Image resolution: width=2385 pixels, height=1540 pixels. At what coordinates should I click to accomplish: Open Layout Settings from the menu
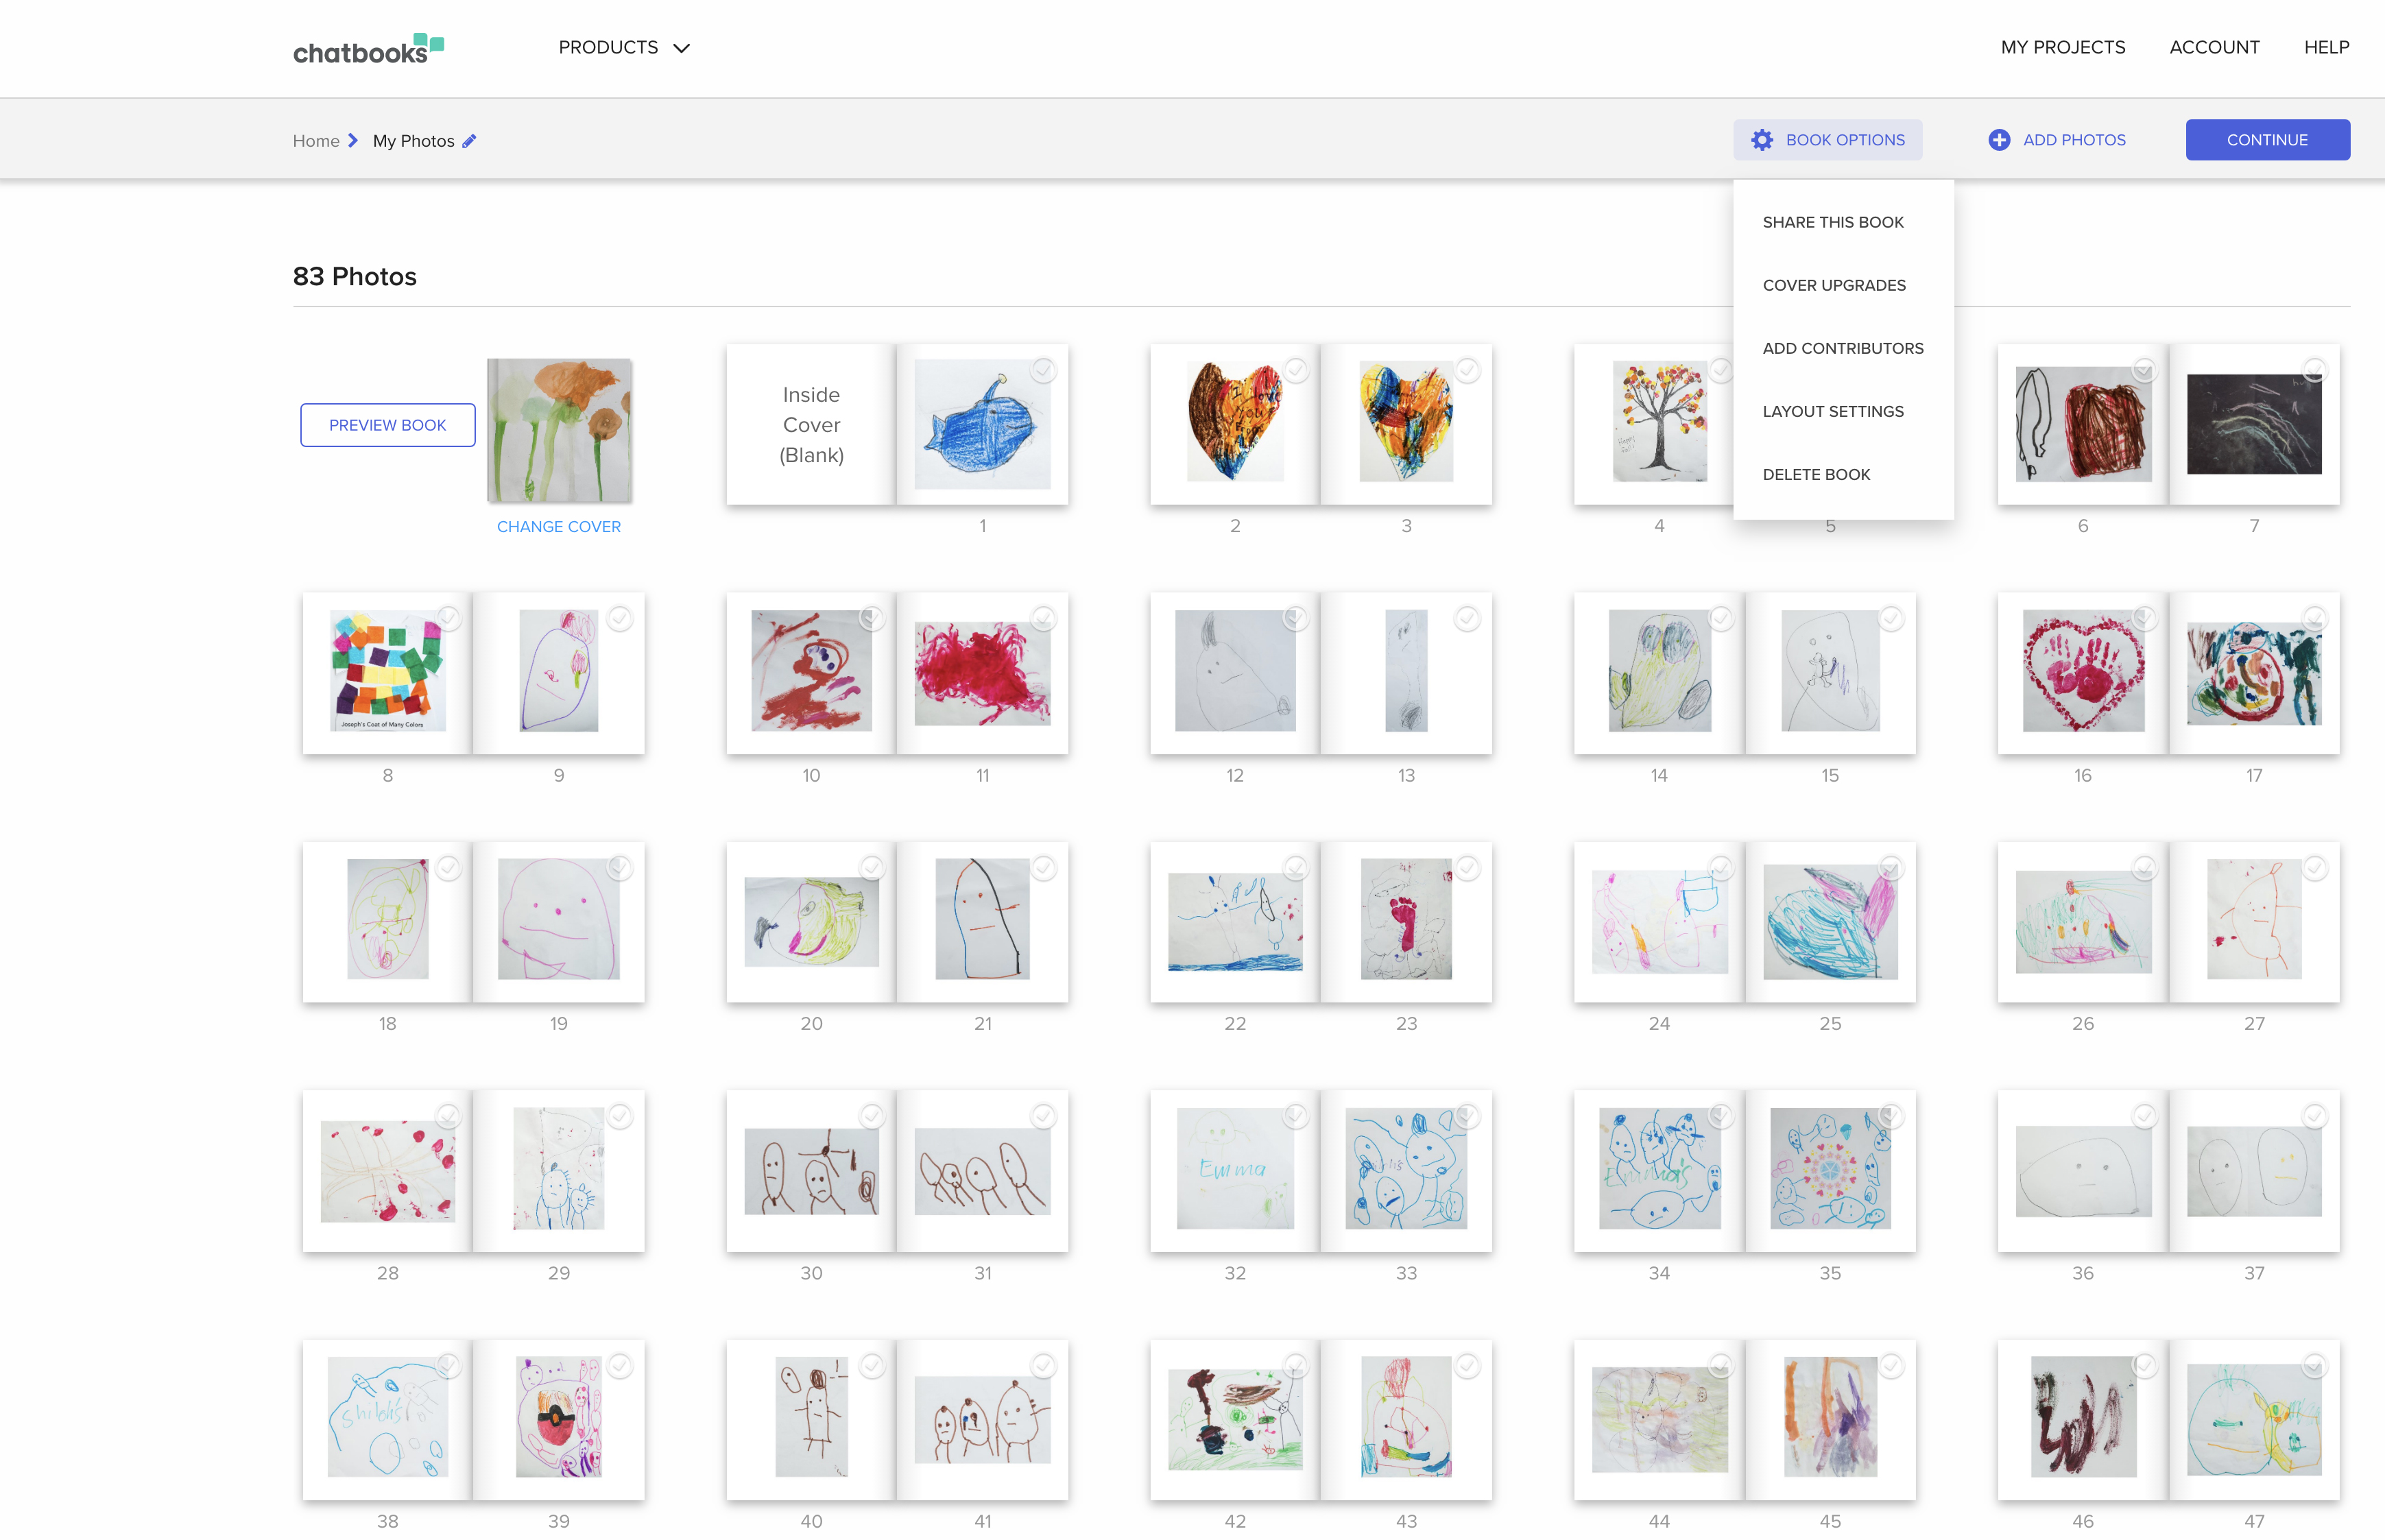(x=1832, y=411)
